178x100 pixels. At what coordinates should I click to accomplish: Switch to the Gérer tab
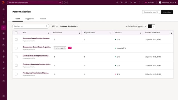tap(18, 19)
